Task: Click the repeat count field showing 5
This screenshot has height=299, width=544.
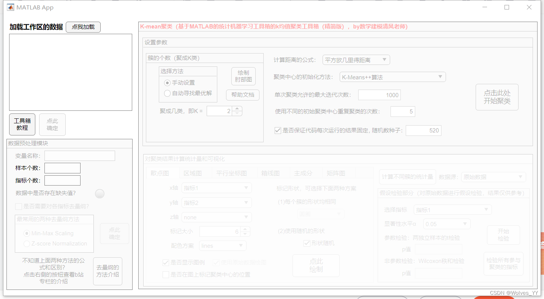Action: tap(403, 112)
